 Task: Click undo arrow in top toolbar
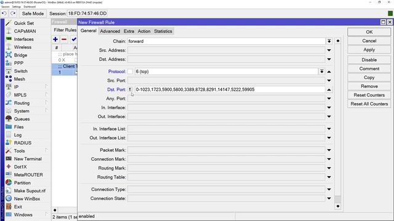point(4,14)
